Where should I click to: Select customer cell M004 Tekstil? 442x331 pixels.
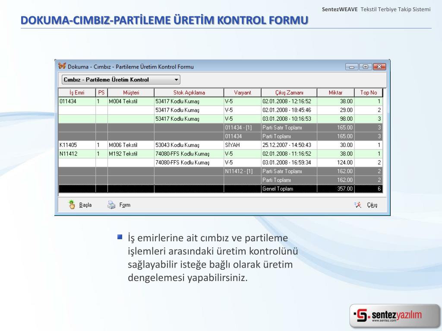point(131,101)
